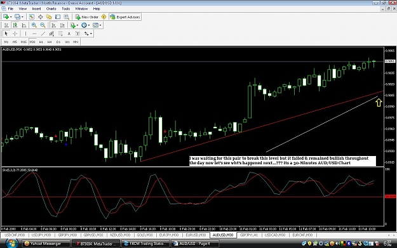Switch chart to Candlesticks mode

pyautogui.click(x=15, y=25)
